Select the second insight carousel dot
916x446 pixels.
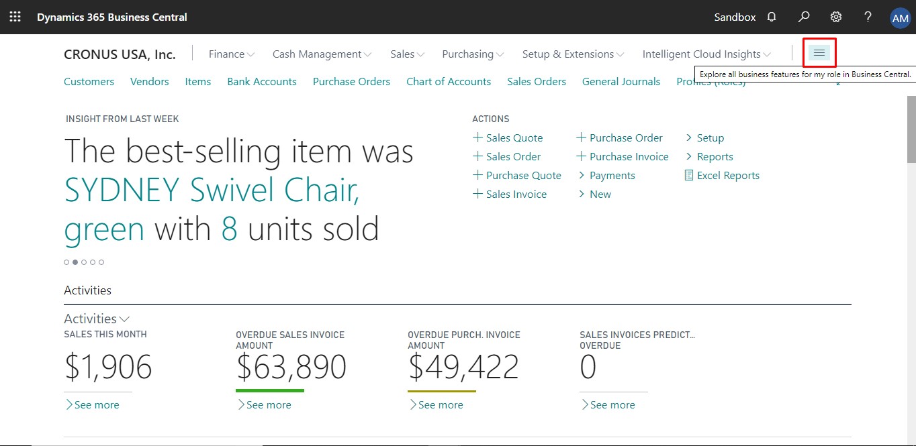[x=75, y=262]
